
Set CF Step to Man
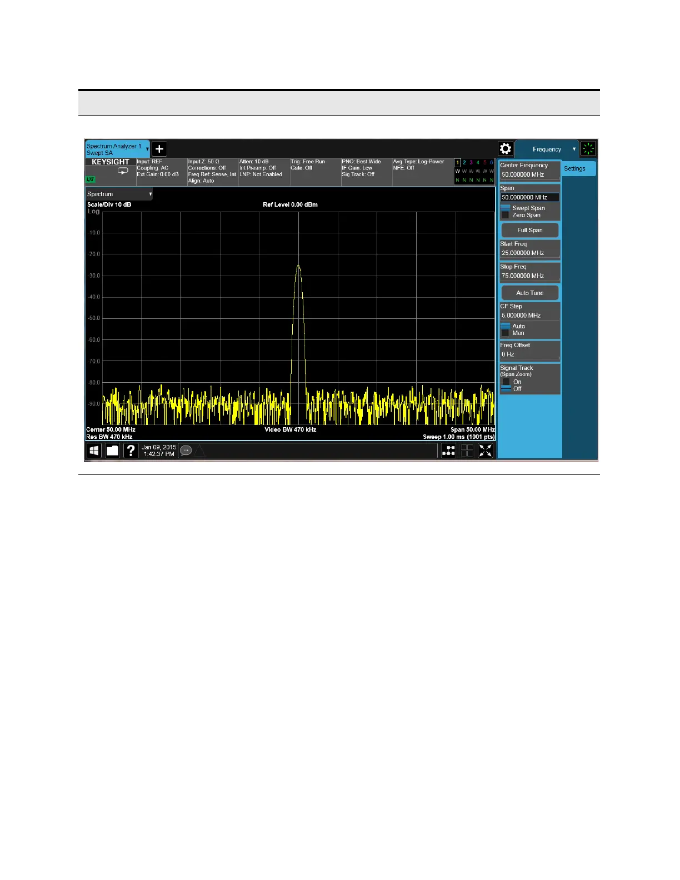513,333
